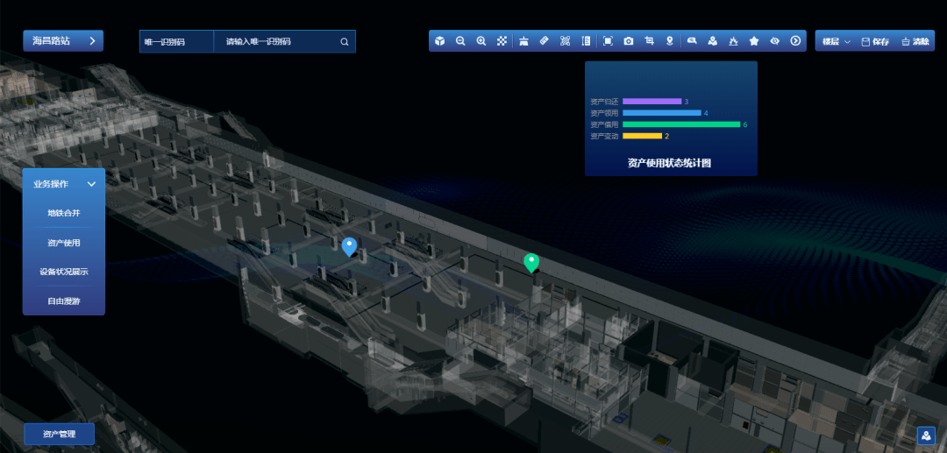Toggle the eye visibility icon in toolbar

coord(775,41)
